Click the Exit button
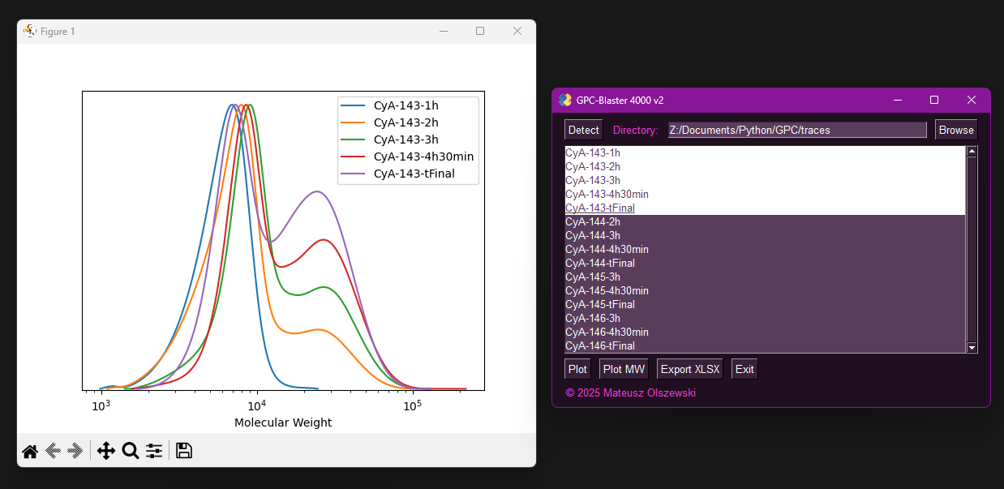The image size is (1004, 489). [x=744, y=369]
